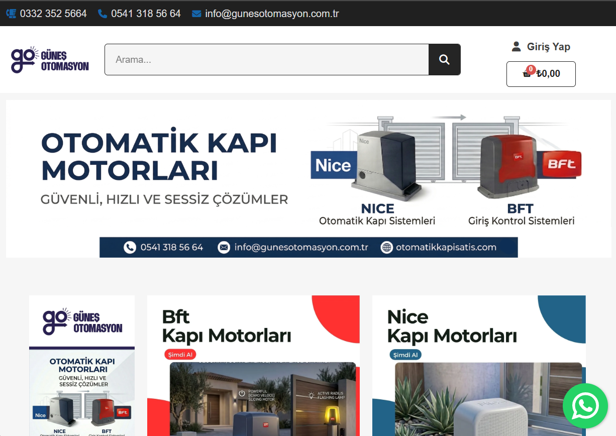The width and height of the screenshot is (616, 436).
Task: Open the Otomatik Kapı Motorları main banner
Action: (309, 179)
